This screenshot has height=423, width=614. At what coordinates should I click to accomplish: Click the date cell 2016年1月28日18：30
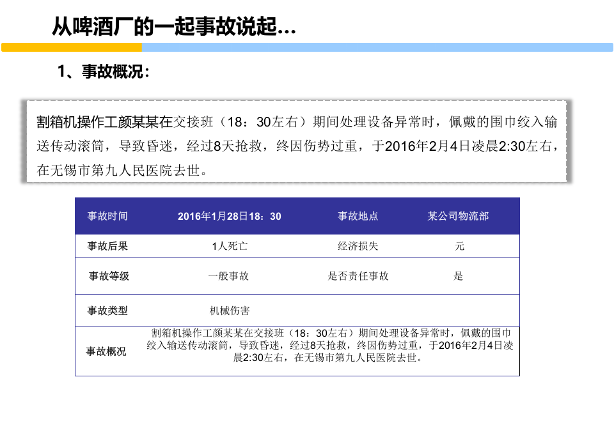click(230, 216)
